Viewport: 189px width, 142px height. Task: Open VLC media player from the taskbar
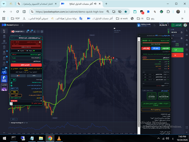coord(59,138)
